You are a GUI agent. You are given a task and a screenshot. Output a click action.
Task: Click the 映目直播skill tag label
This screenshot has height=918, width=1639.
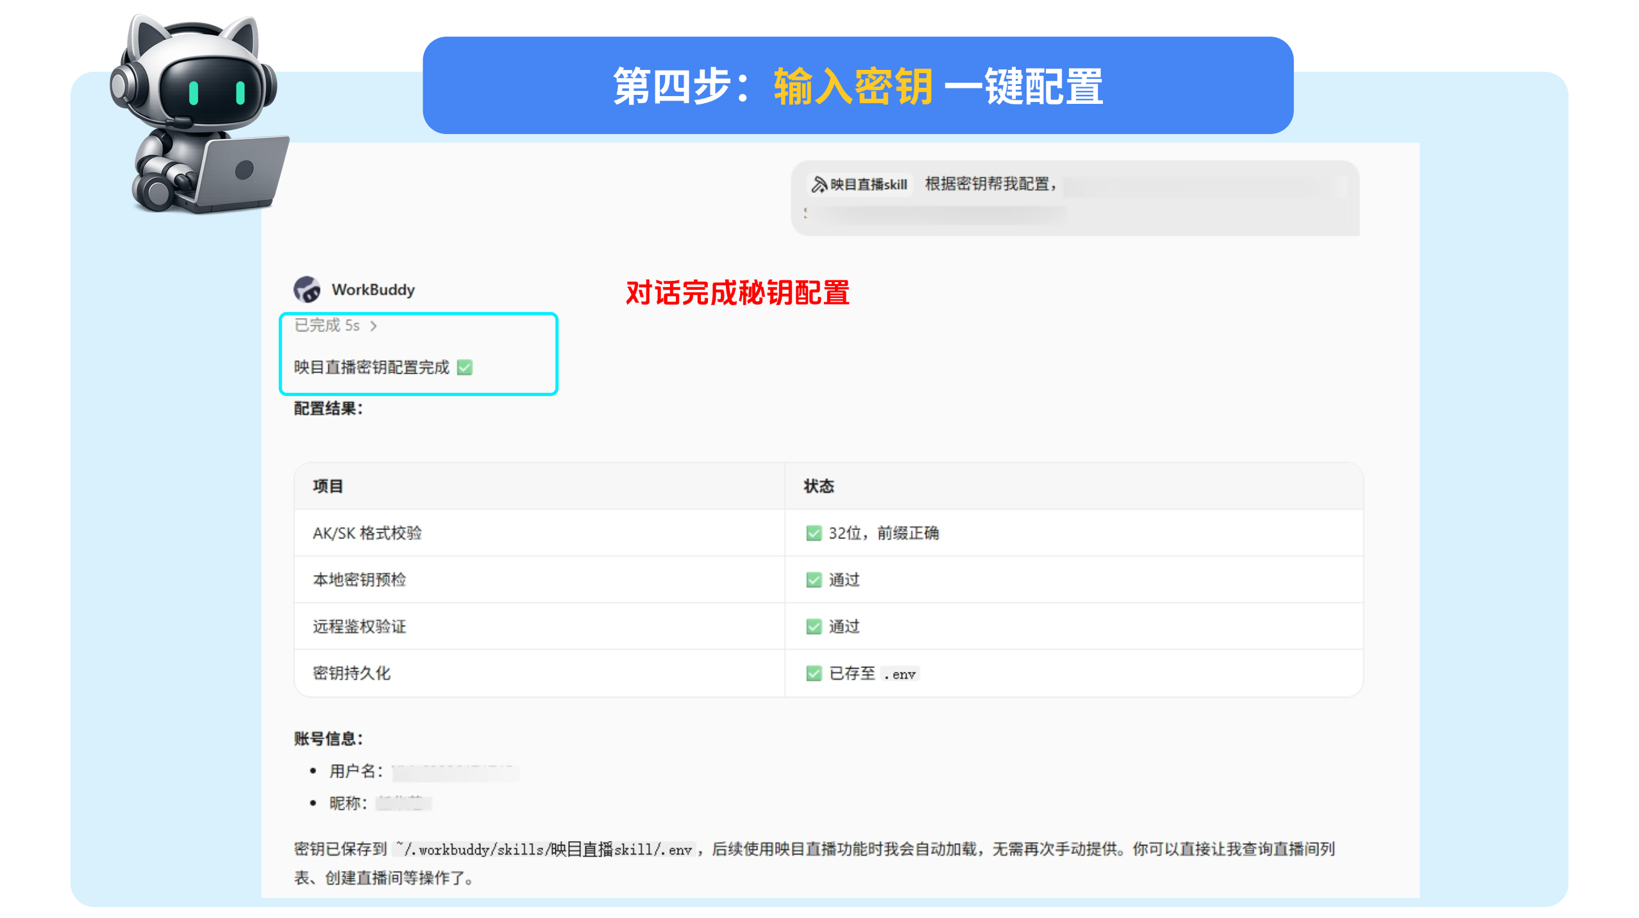coord(869,185)
